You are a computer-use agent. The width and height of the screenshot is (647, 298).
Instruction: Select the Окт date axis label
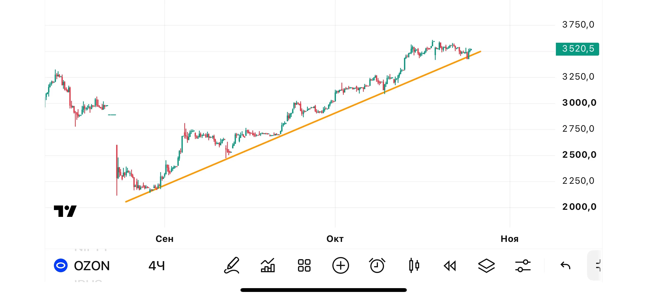point(335,239)
